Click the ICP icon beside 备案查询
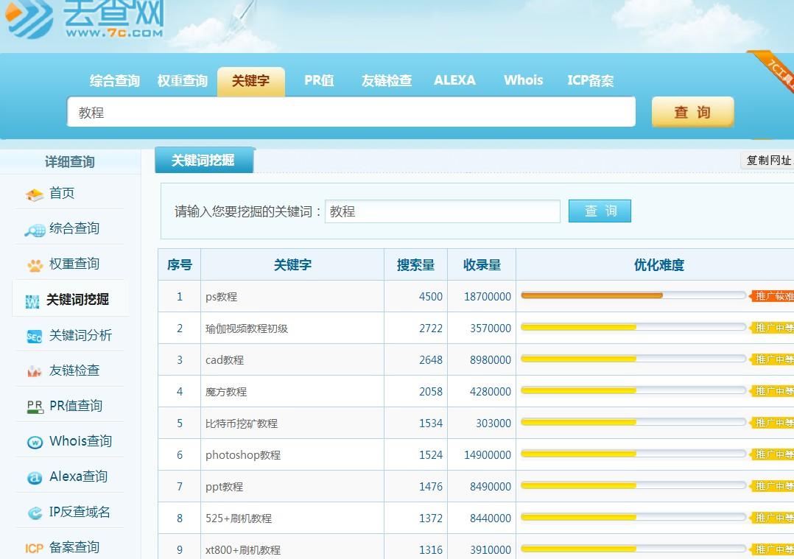 34,549
